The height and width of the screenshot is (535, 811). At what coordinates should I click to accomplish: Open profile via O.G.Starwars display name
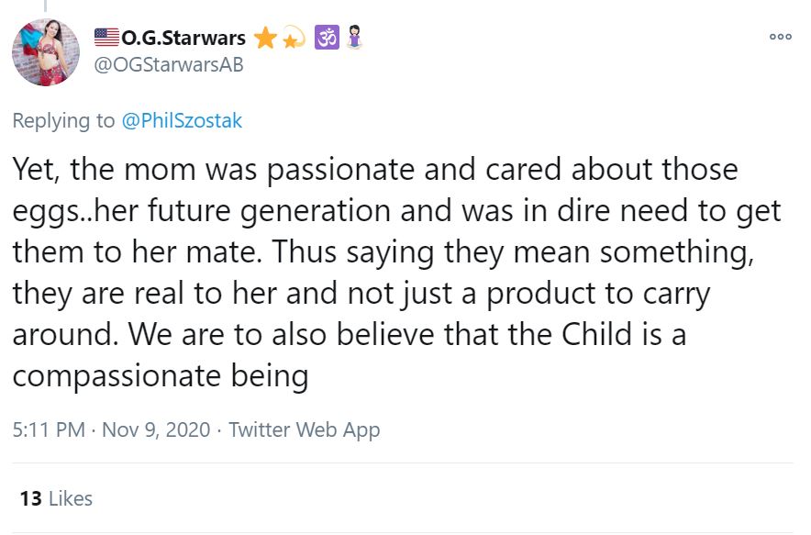[x=183, y=38]
